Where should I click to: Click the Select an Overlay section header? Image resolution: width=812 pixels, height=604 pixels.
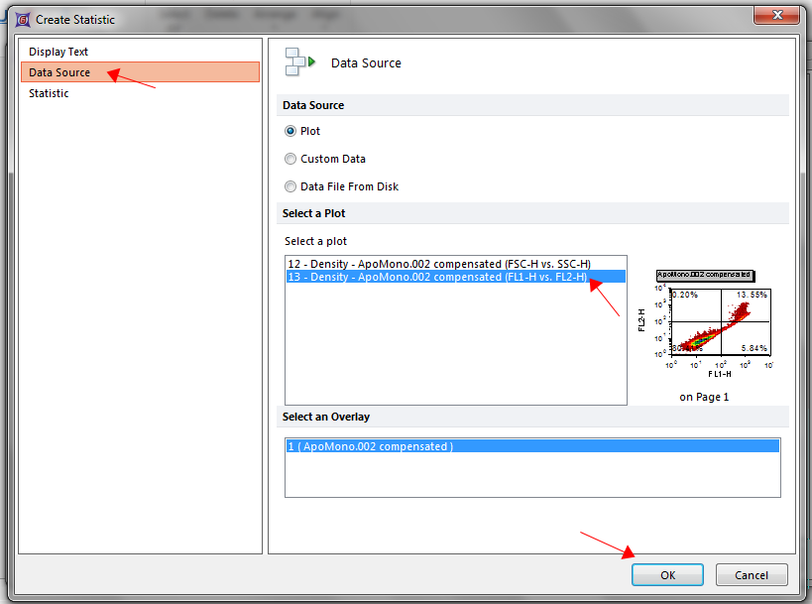[x=532, y=417]
